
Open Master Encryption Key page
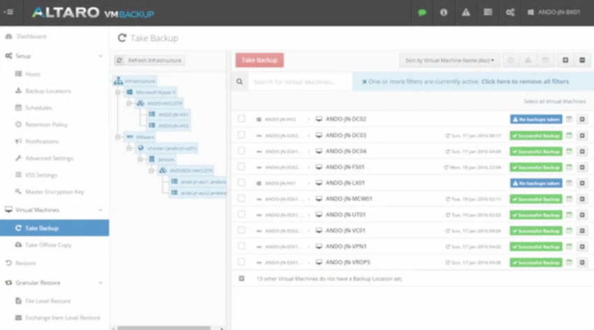[x=55, y=192]
